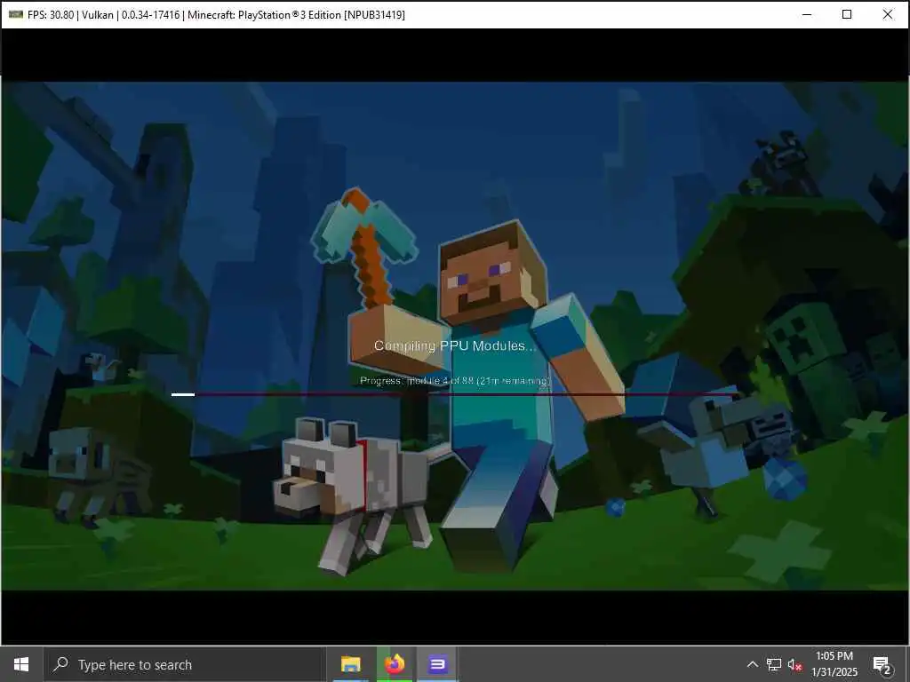Show hidden system tray icons
The width and height of the screenshot is (910, 682).
coord(752,664)
